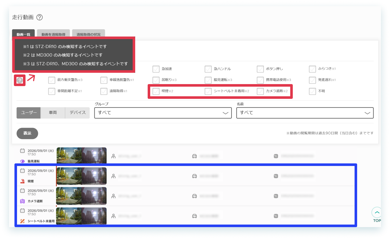
Task: Click the user icon in the 喫煙 row
Action: point(114,176)
